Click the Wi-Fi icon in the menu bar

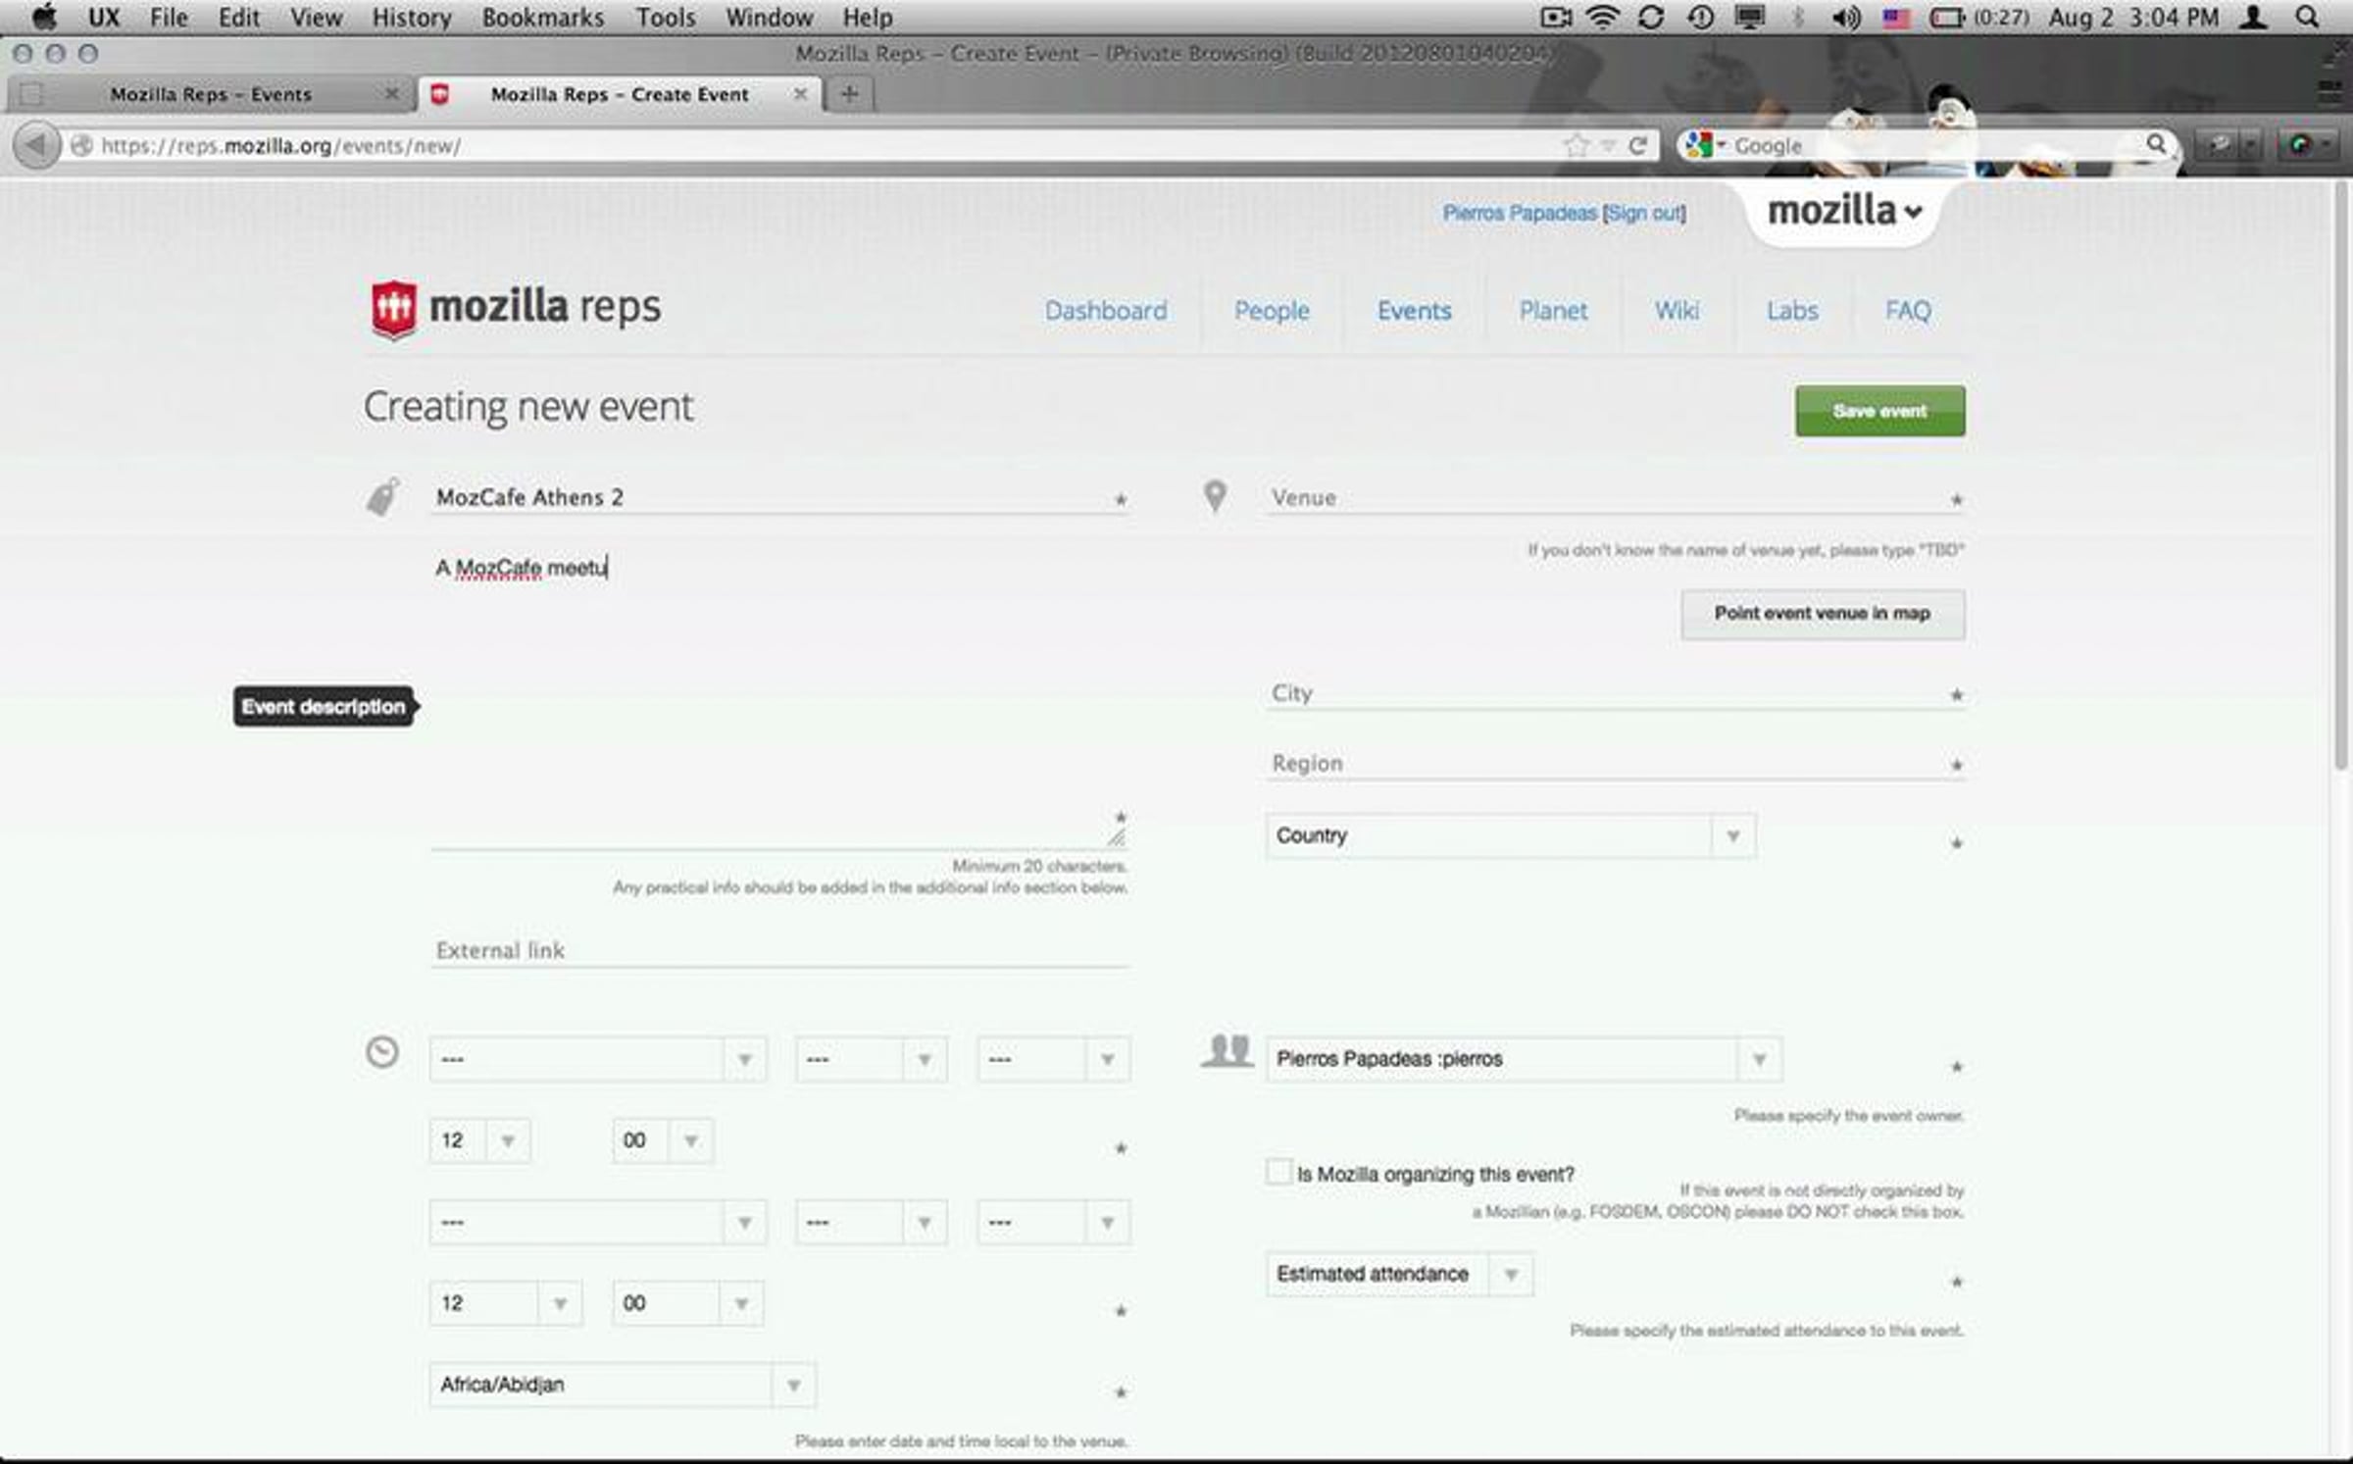[1602, 17]
